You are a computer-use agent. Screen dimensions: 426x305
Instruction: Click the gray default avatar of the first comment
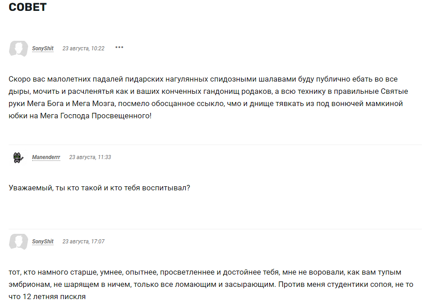point(19,48)
